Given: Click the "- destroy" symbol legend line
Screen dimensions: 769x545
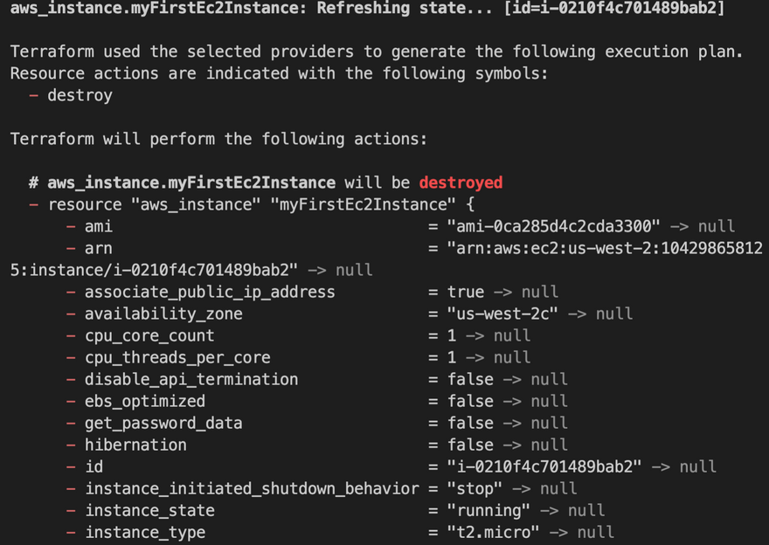Looking at the screenshot, I should point(72,95).
